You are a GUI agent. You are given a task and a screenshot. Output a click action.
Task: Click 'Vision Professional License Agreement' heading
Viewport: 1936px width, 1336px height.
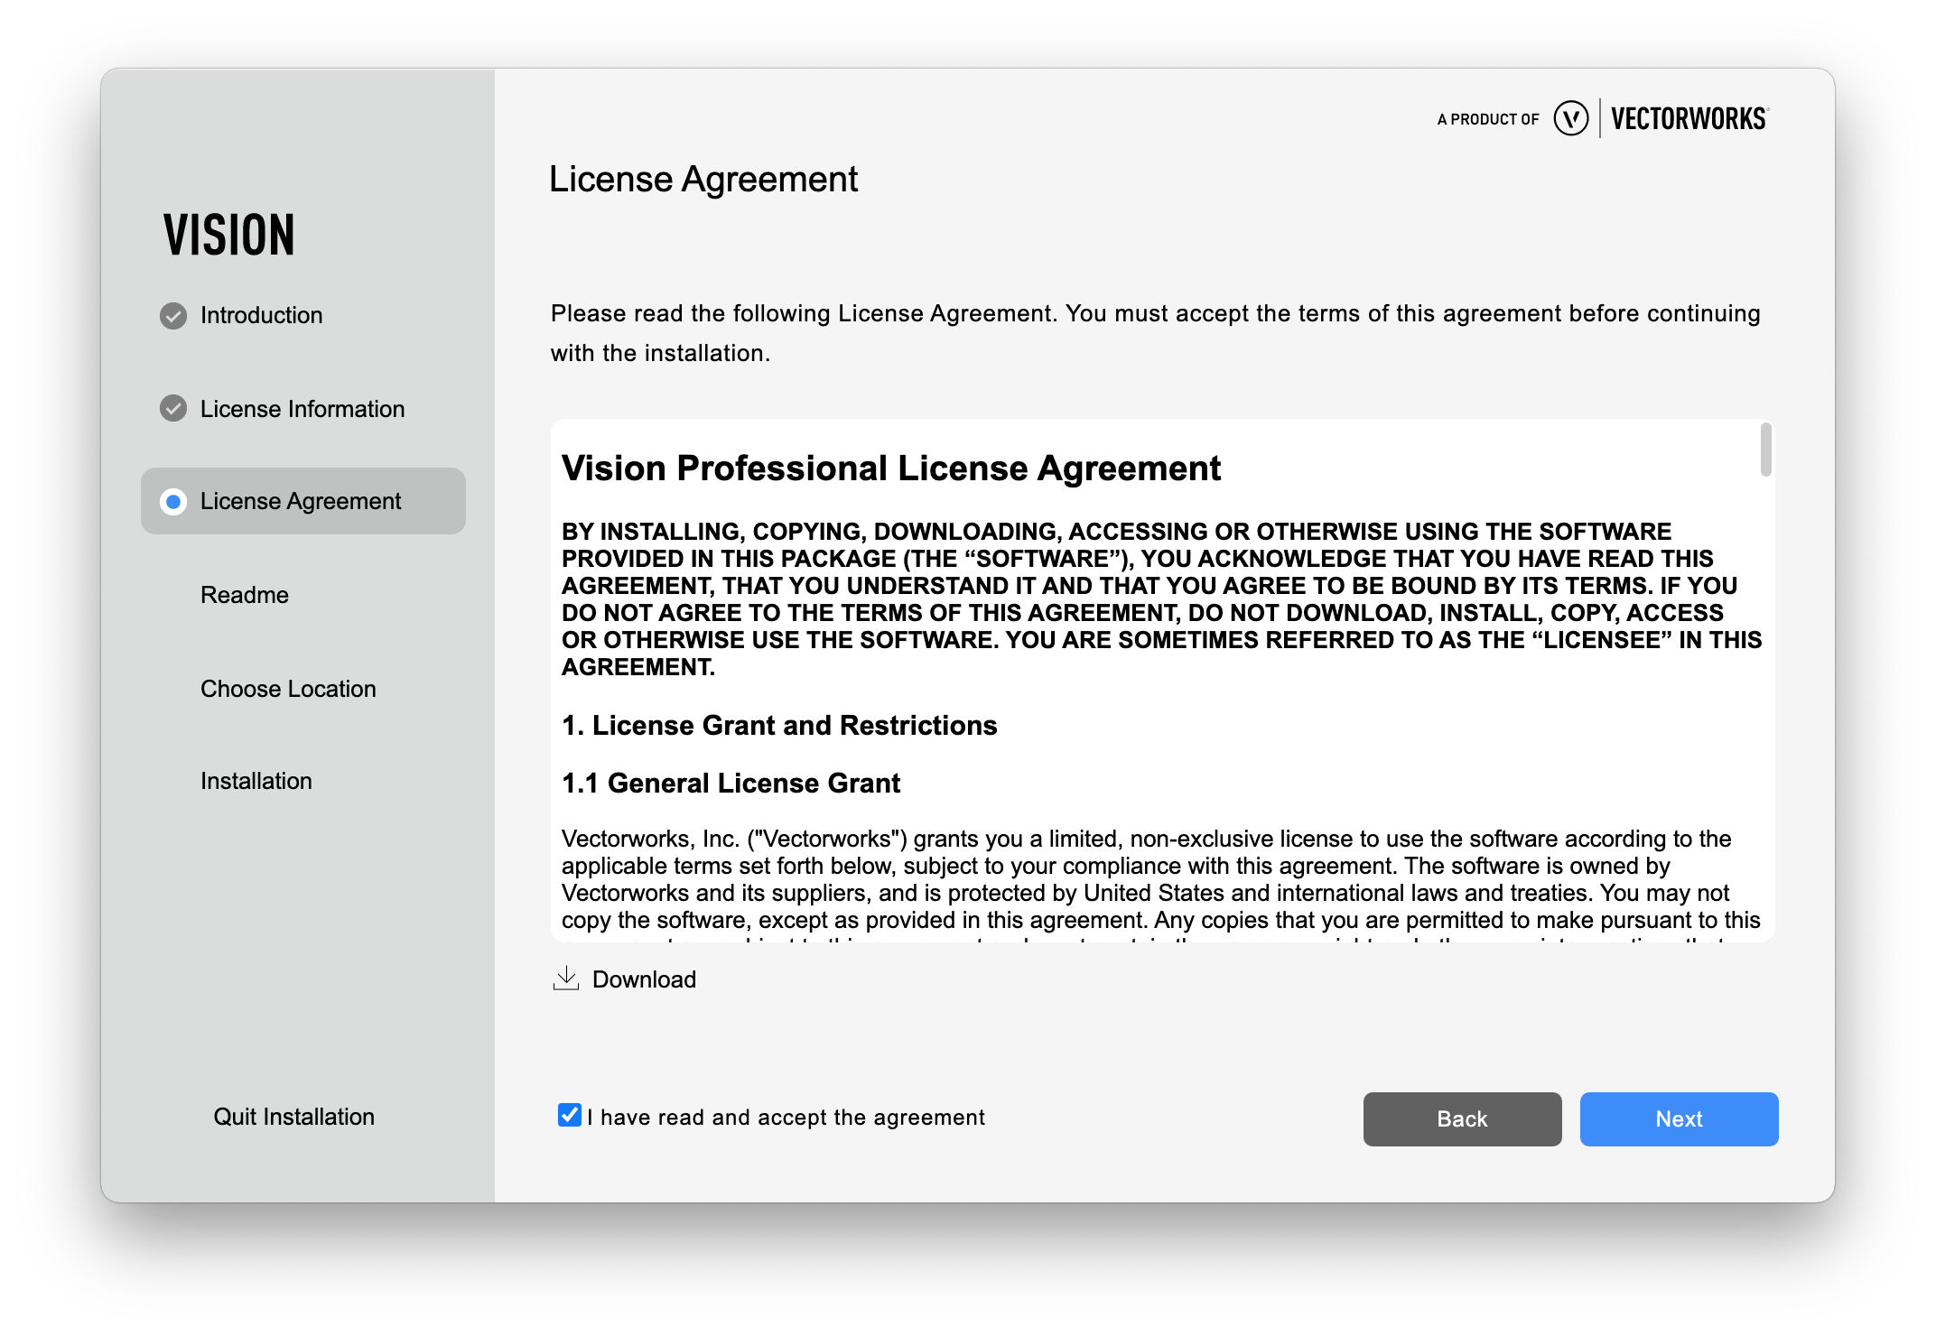click(x=891, y=469)
